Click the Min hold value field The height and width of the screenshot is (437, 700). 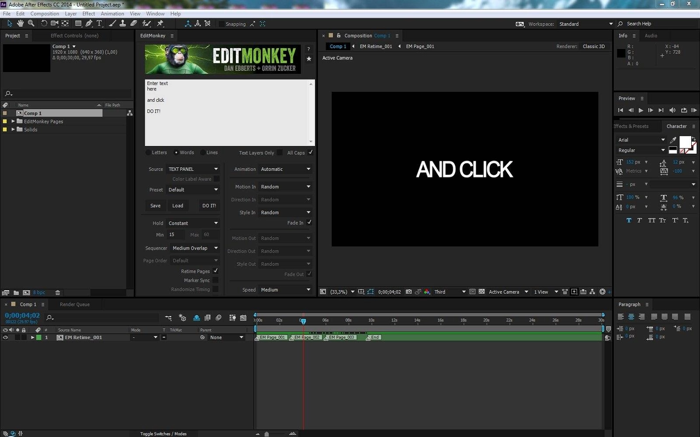175,235
